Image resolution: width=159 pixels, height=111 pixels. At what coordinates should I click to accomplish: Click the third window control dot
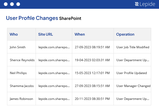pos(18,4)
